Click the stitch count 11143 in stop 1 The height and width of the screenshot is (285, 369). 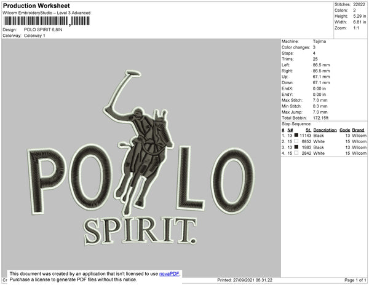305,136
